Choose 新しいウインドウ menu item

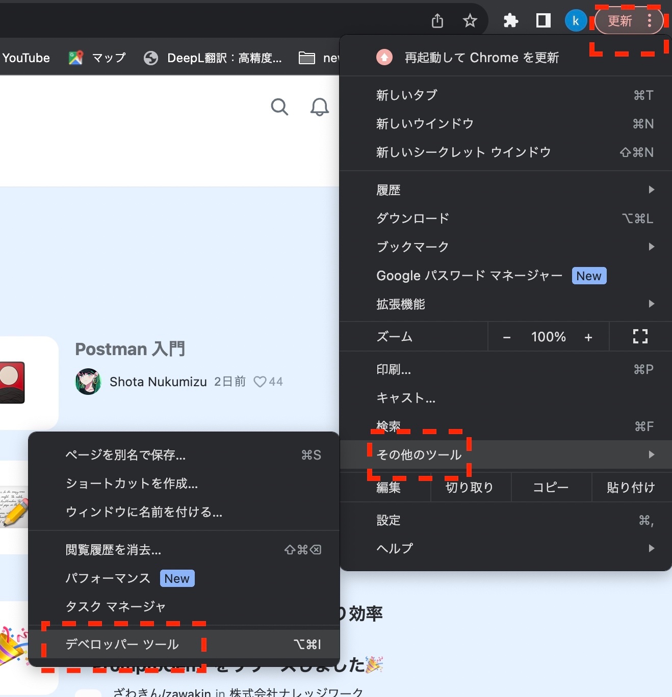(505, 123)
